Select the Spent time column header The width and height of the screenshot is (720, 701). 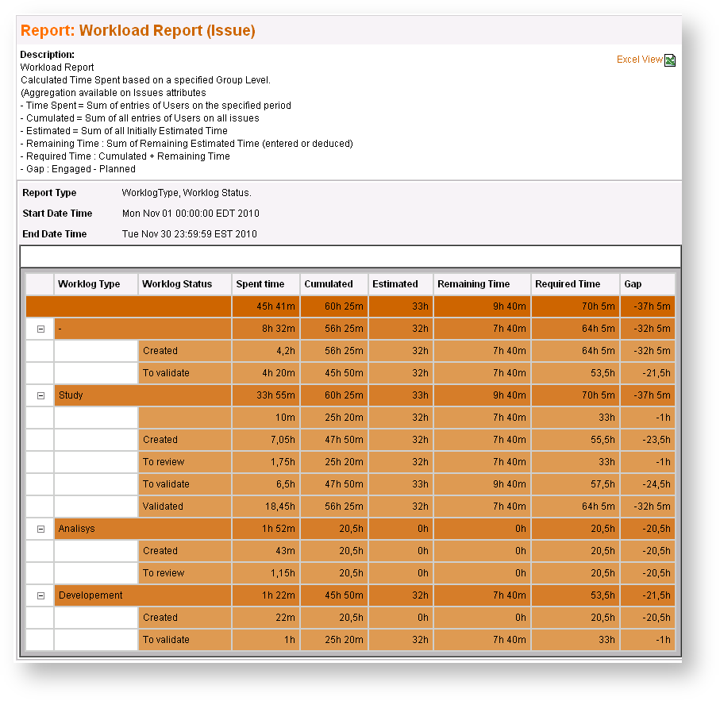[260, 283]
